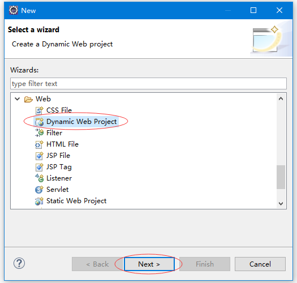Proceed with the Next > button
Image resolution: width=297 pixels, height=283 pixels.
point(149,264)
